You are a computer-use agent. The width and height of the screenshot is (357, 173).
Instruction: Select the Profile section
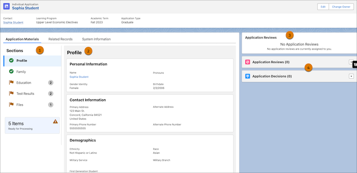click(32, 61)
